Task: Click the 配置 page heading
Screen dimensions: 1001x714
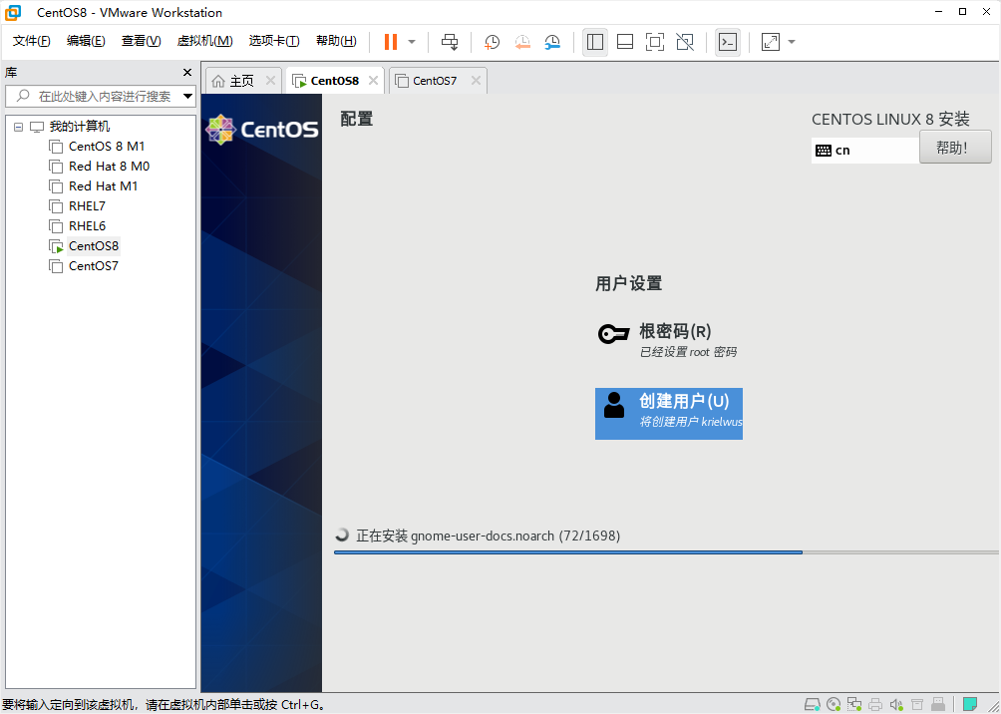Action: pos(356,119)
